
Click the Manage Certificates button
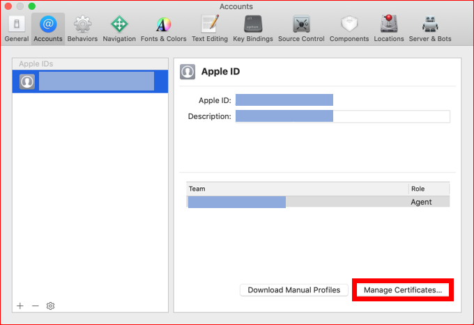[403, 290]
